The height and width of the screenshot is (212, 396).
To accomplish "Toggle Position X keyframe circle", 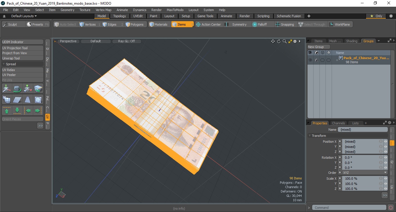I will [x=340, y=142].
